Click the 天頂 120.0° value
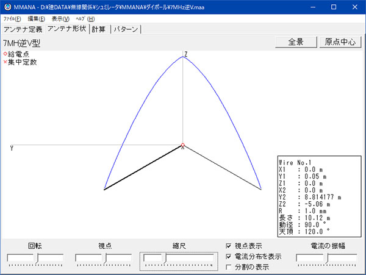This screenshot has width=366, height=275. [317, 232]
